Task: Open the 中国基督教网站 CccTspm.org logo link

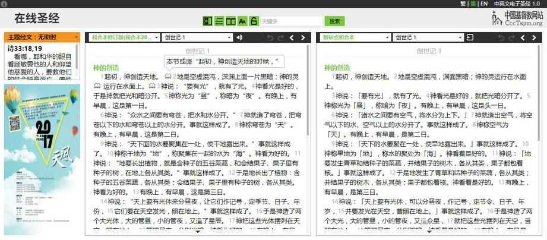Action: coord(516,18)
